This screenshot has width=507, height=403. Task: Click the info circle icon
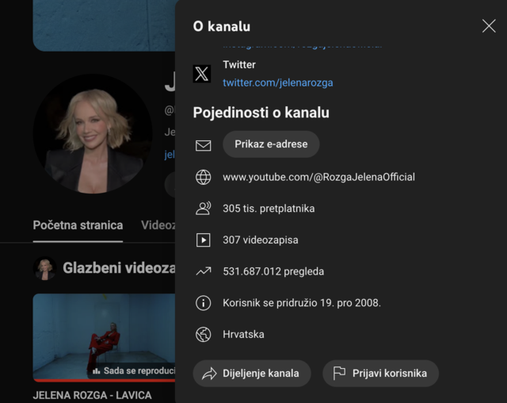pos(203,303)
